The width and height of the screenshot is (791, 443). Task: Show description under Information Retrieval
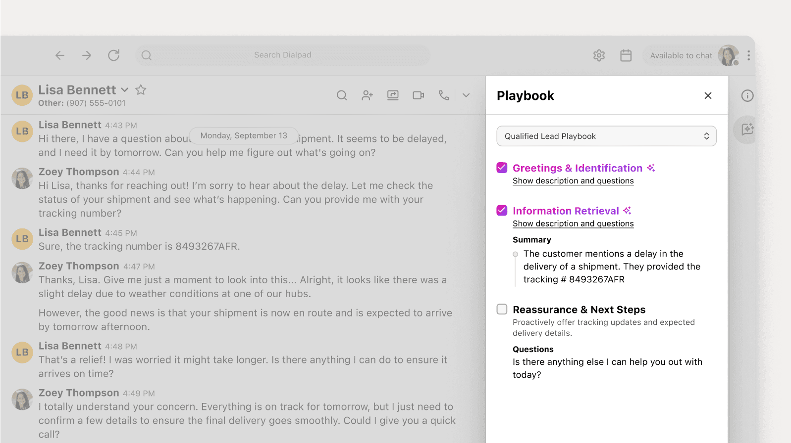click(x=573, y=223)
